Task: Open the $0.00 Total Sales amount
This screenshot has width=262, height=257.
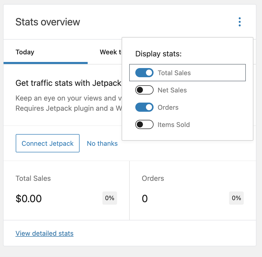Action: [29, 199]
